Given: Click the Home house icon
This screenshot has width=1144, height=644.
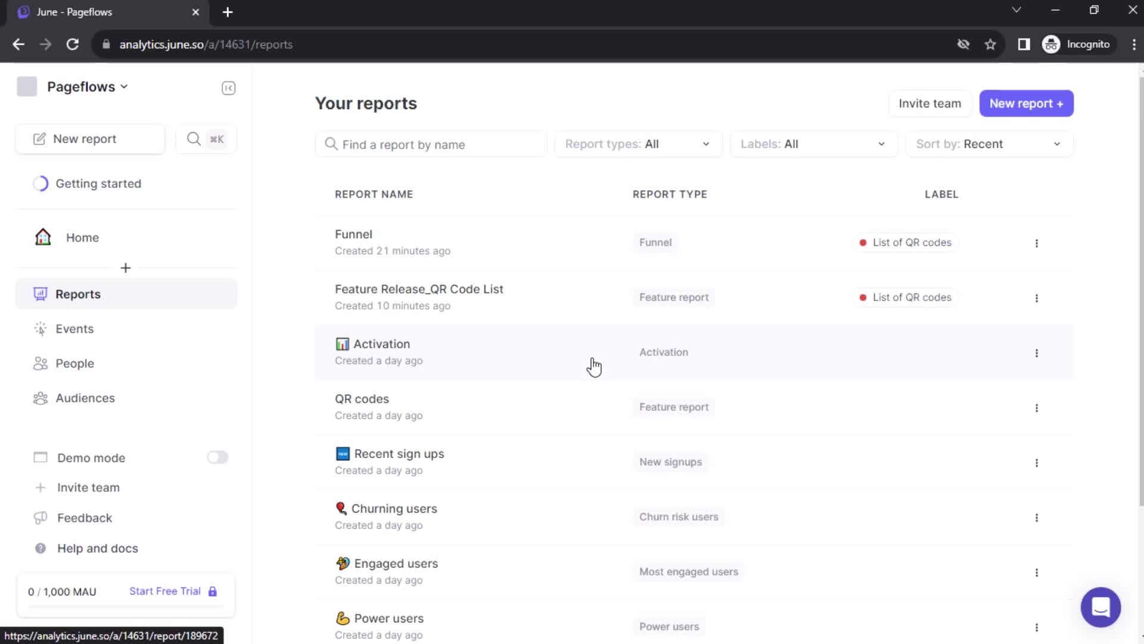Looking at the screenshot, I should [x=43, y=237].
